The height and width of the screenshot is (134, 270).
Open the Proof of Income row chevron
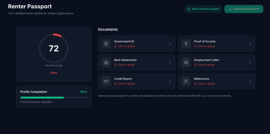[x=250, y=44]
